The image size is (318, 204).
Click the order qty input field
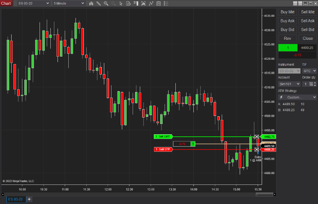click(x=306, y=84)
